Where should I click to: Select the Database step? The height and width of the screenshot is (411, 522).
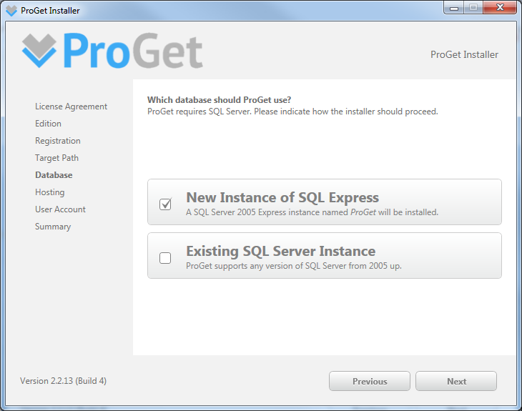(54, 175)
